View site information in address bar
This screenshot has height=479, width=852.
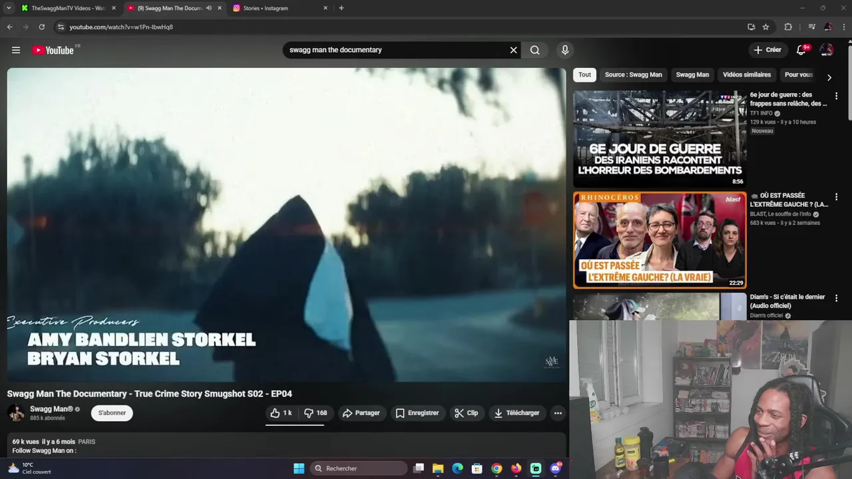coord(61,27)
